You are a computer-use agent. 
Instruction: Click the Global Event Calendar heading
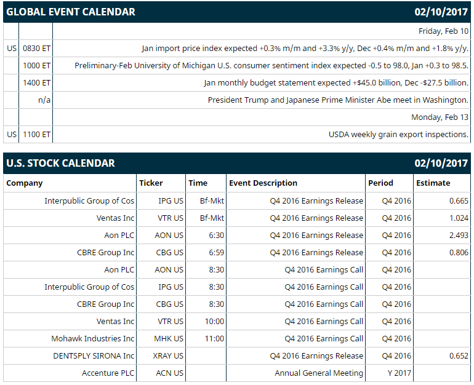click(x=71, y=12)
